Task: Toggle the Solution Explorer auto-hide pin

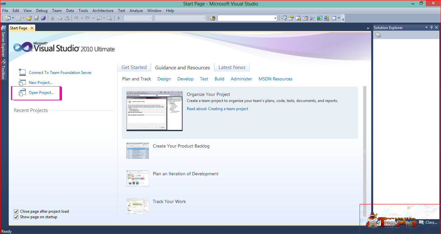Action: [x=431, y=27]
